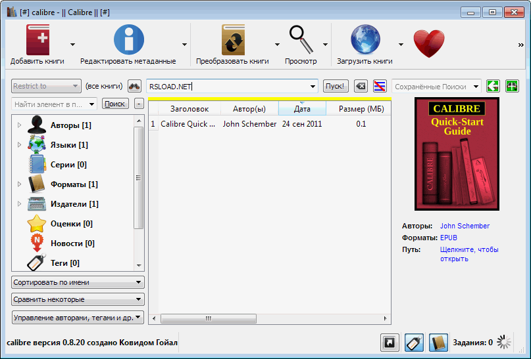This screenshot has height=359, width=531.
Task: Open Управление авторами, тегами dropdown
Action: (x=78, y=318)
